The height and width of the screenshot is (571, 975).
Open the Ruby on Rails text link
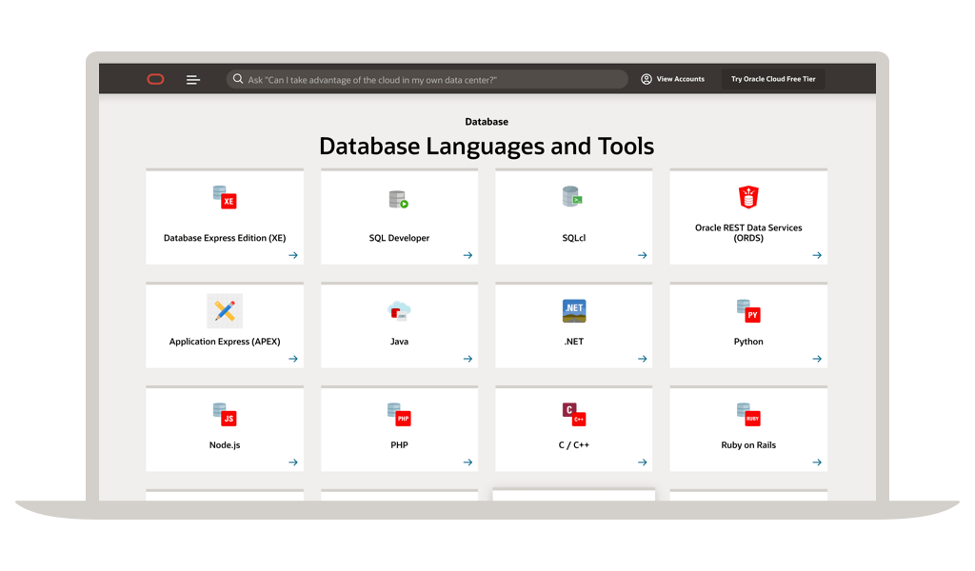pos(748,444)
